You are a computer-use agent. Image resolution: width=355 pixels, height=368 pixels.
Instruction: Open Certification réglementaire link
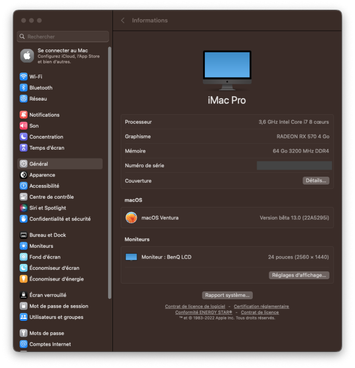pos(261,307)
